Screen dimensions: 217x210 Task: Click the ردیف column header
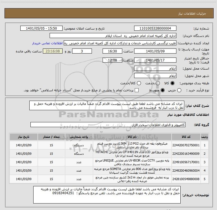205,137
